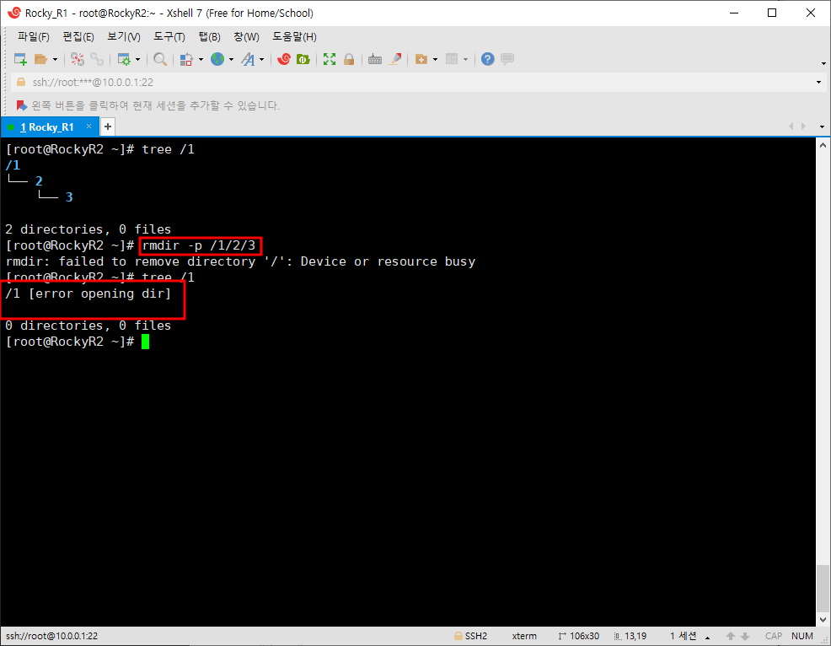Open the 파일(F) menu
Image resolution: width=831 pixels, height=646 pixels.
(x=34, y=36)
